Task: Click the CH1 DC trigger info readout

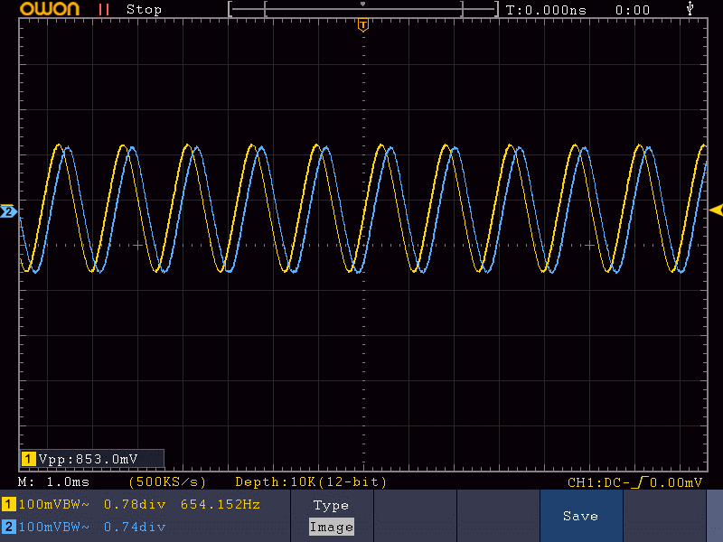Action: click(634, 482)
